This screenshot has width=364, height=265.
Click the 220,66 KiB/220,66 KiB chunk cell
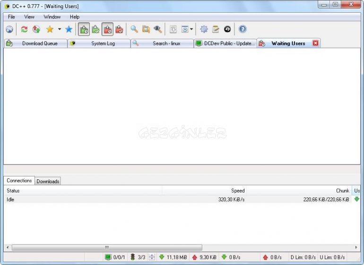[326, 199]
